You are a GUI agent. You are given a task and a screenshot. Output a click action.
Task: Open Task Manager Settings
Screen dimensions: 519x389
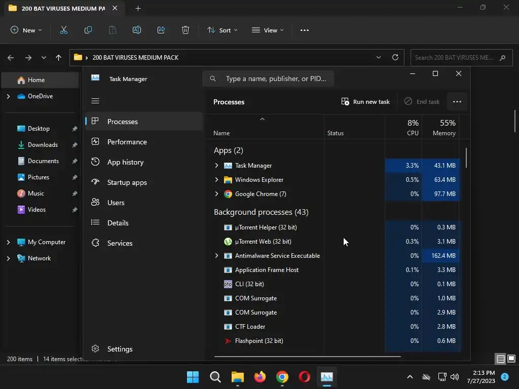144,349
